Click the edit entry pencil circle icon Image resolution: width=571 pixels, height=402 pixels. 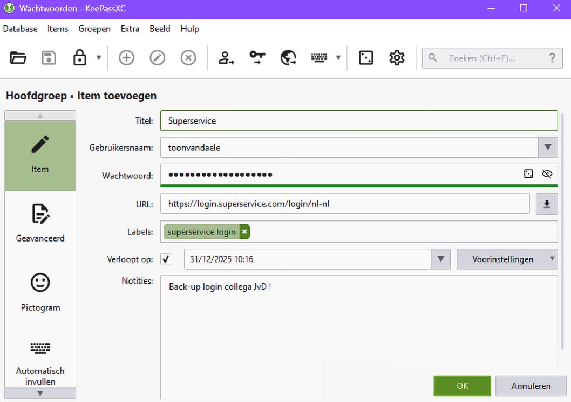point(157,58)
